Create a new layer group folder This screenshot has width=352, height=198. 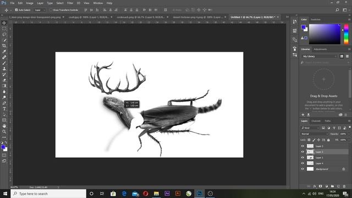[x=332, y=186]
